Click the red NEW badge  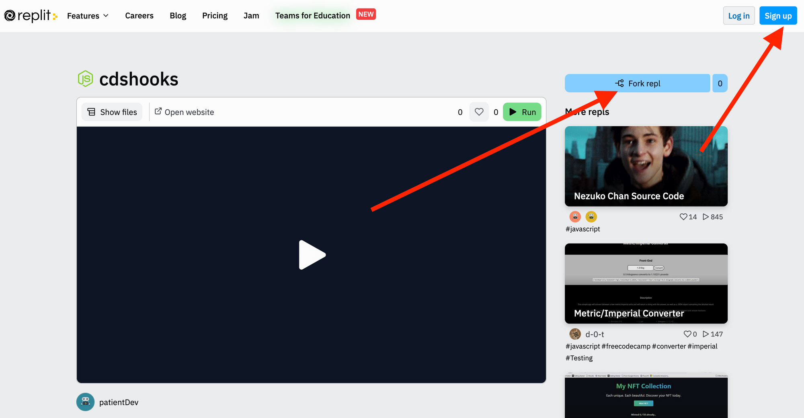click(x=366, y=14)
